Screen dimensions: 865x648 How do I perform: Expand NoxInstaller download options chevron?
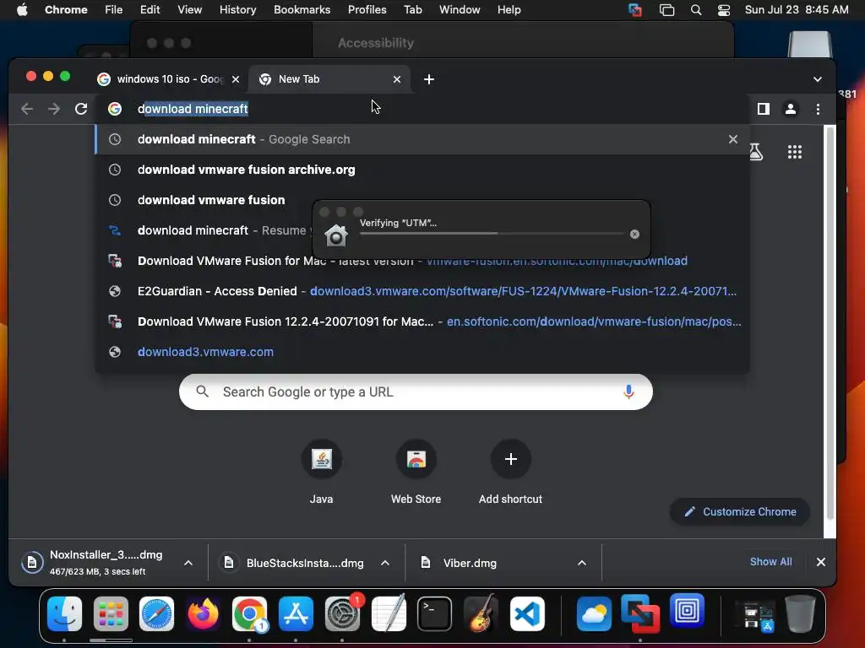pyautogui.click(x=188, y=563)
